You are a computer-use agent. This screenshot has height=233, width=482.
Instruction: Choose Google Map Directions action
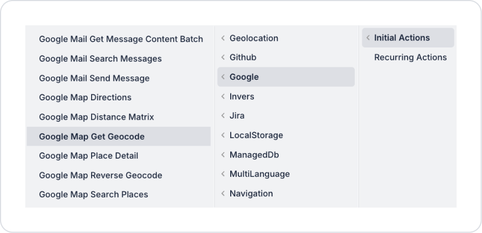point(85,98)
